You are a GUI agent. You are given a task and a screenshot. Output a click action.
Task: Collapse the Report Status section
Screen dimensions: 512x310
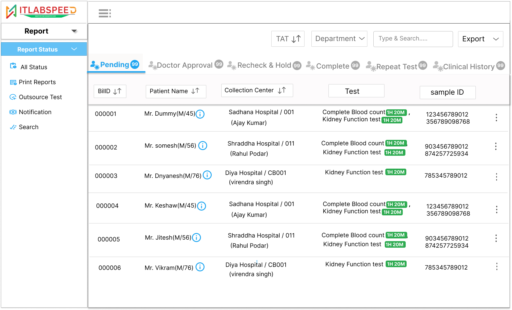pyautogui.click(x=74, y=49)
